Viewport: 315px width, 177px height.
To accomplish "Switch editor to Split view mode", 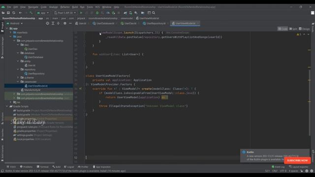I will click(x=293, y=29).
